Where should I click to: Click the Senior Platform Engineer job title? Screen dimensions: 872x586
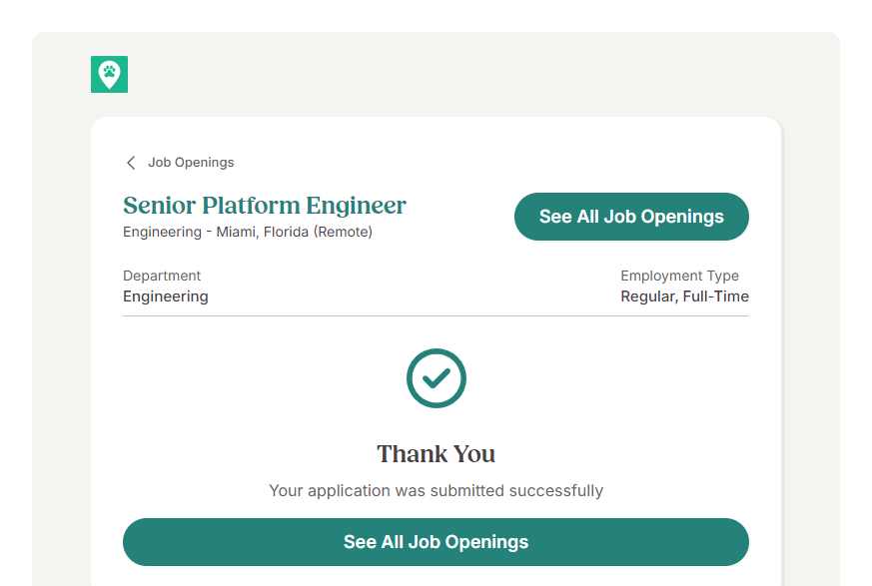265,206
